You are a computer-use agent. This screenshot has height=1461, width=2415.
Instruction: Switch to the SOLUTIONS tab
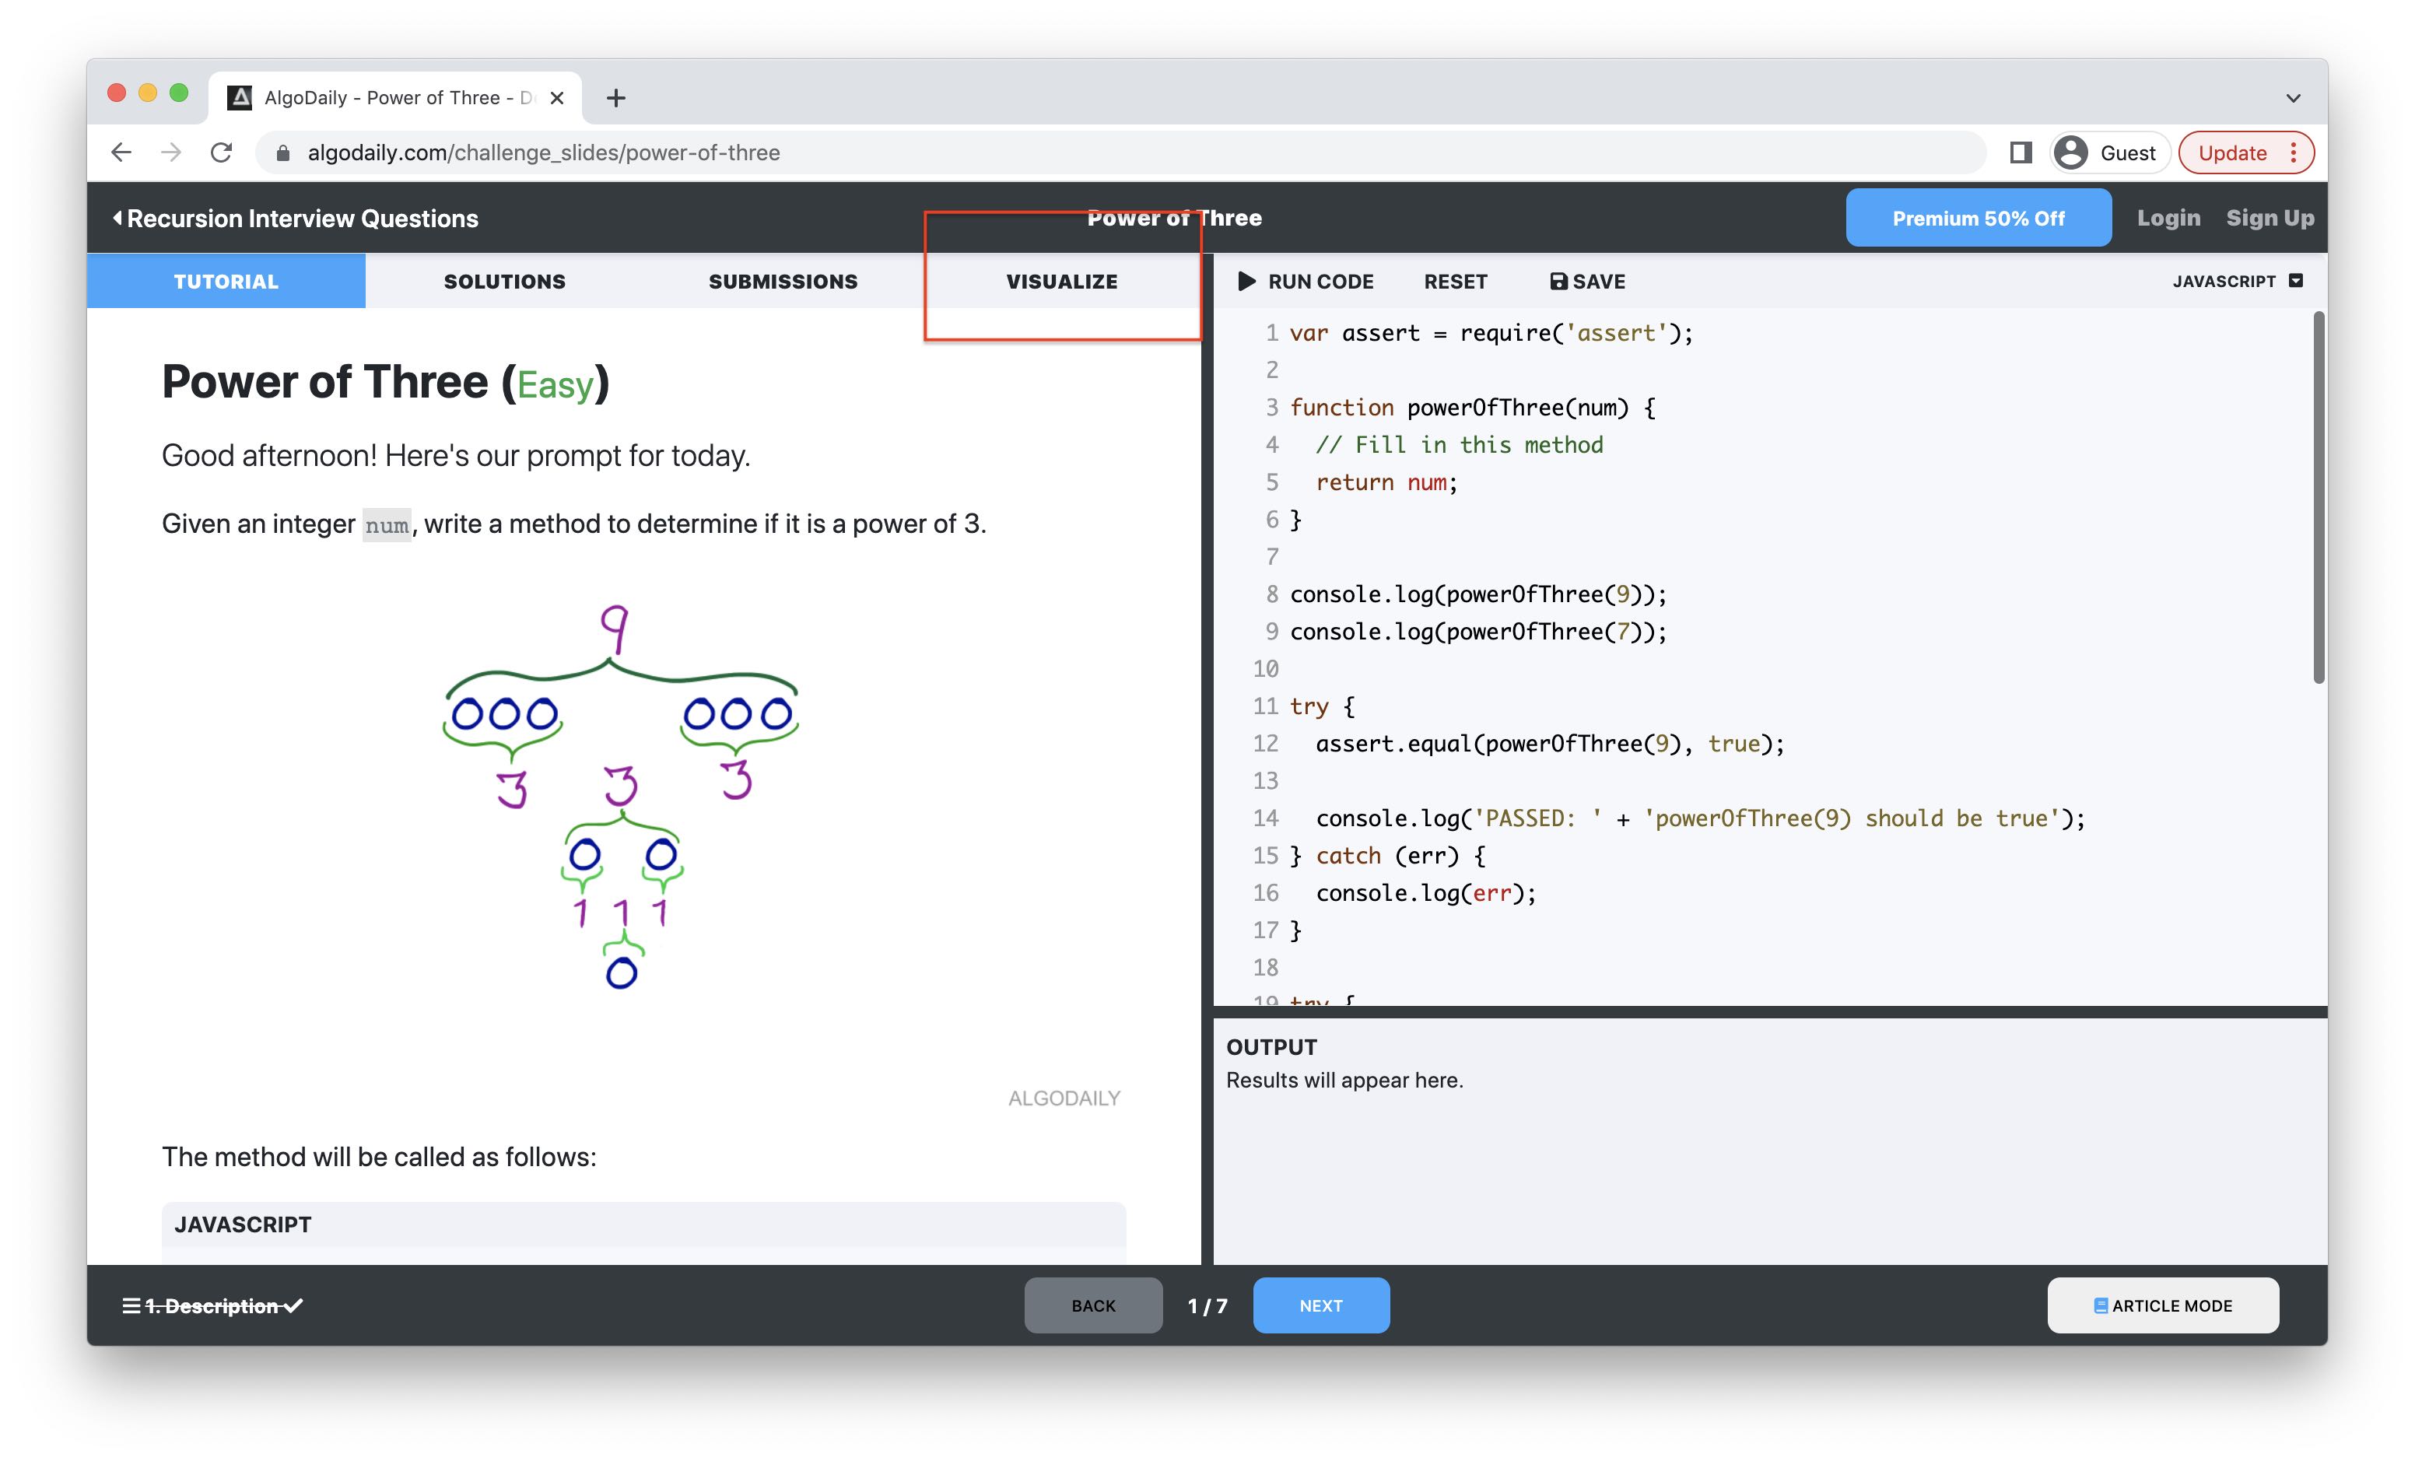click(x=505, y=281)
